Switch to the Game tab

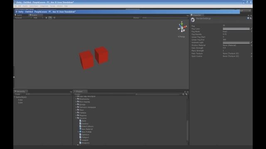click(18, 15)
